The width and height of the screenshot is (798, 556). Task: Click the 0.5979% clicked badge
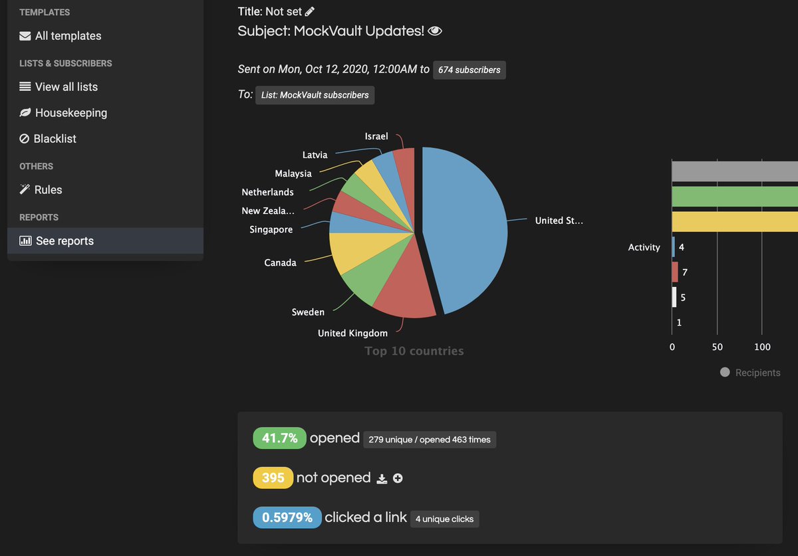287,517
